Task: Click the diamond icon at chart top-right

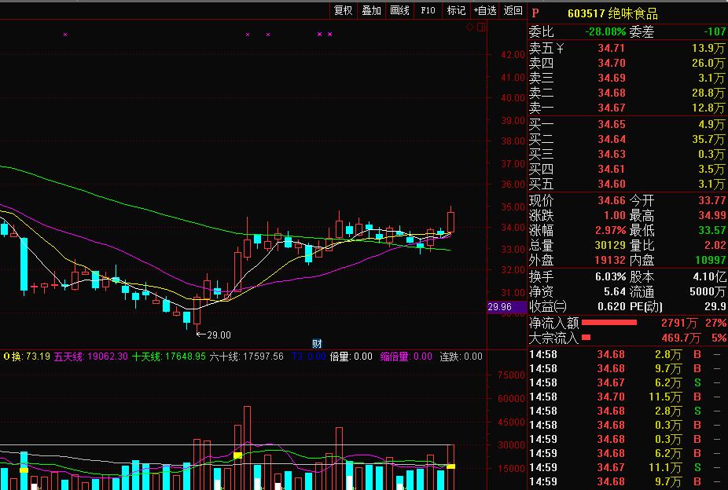Action: pyautogui.click(x=470, y=27)
